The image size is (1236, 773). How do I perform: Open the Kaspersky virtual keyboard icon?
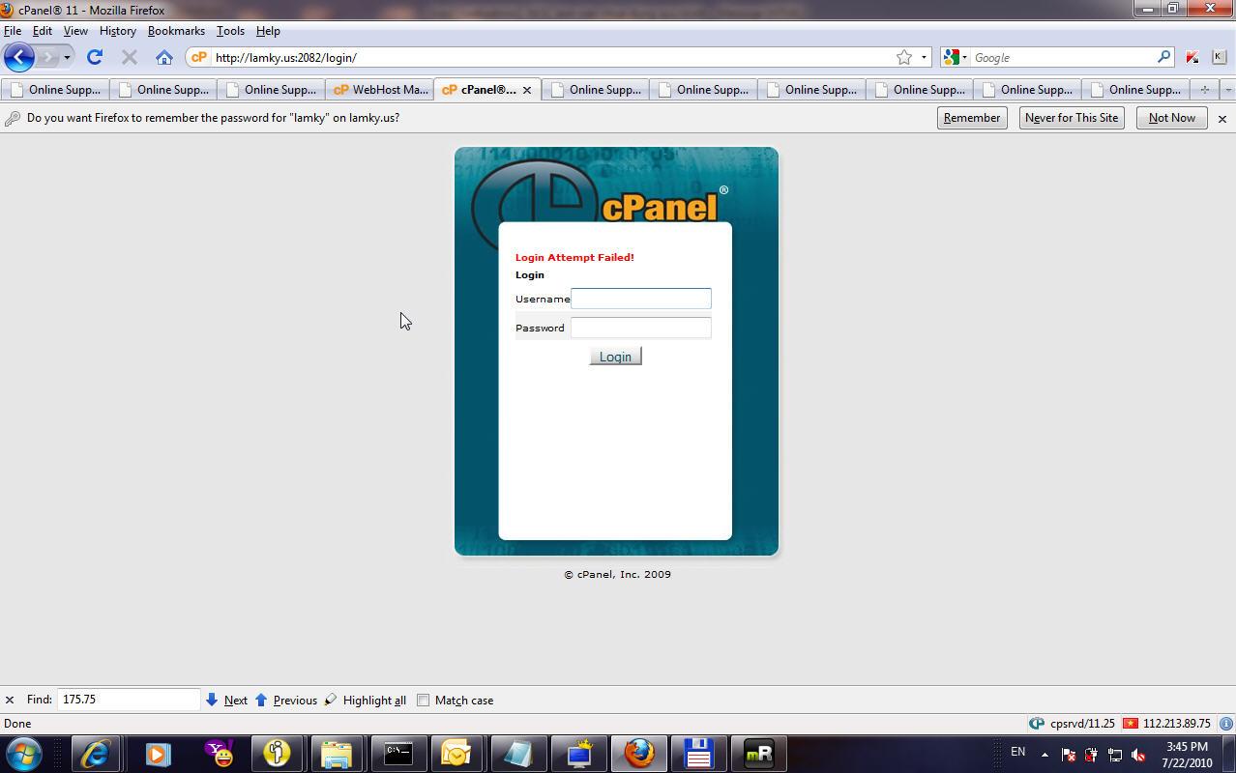(x=1219, y=57)
